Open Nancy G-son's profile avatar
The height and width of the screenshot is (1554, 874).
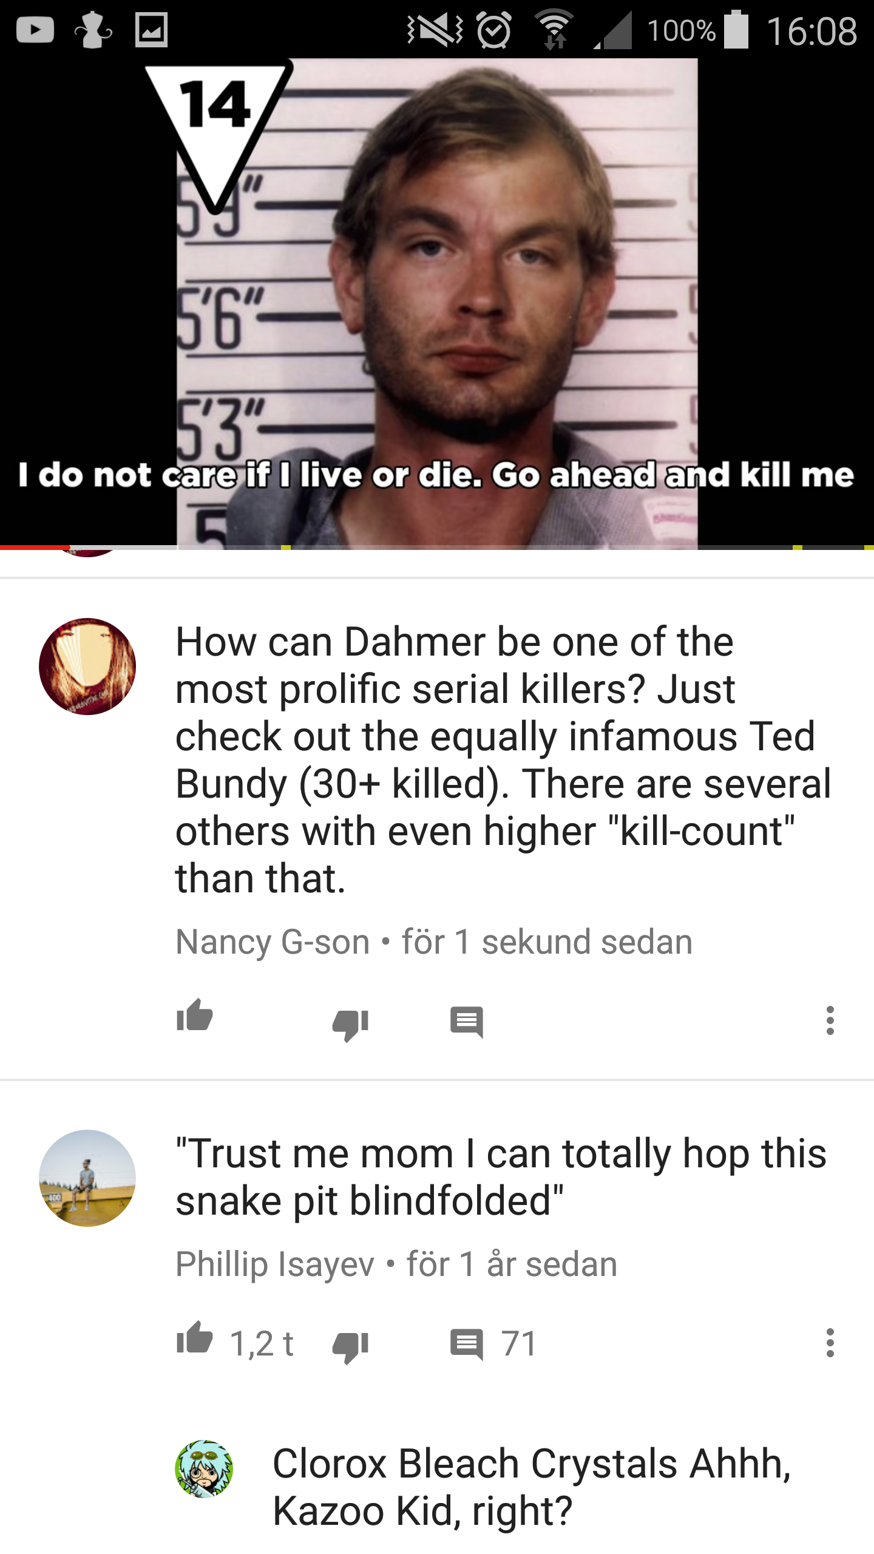click(87, 666)
